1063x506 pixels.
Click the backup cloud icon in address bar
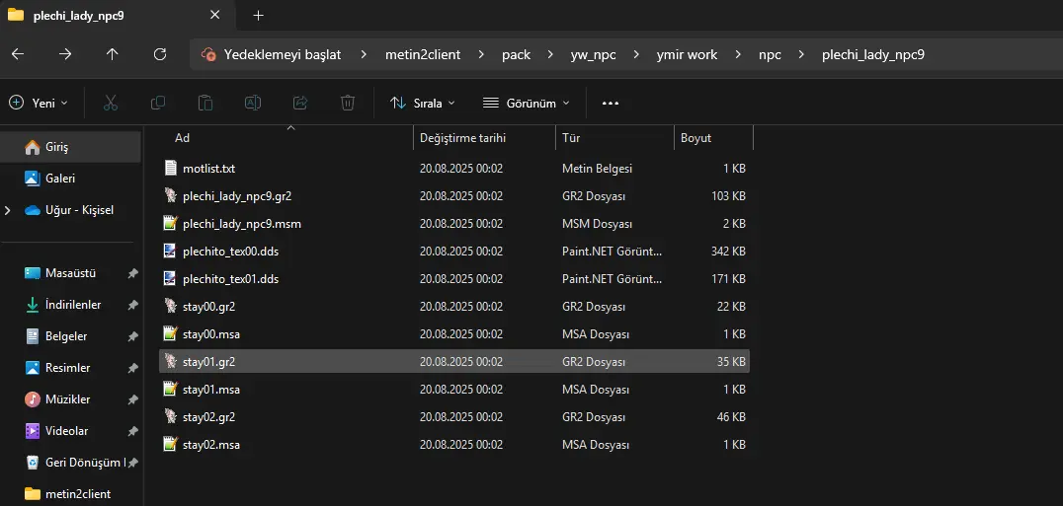pyautogui.click(x=208, y=55)
